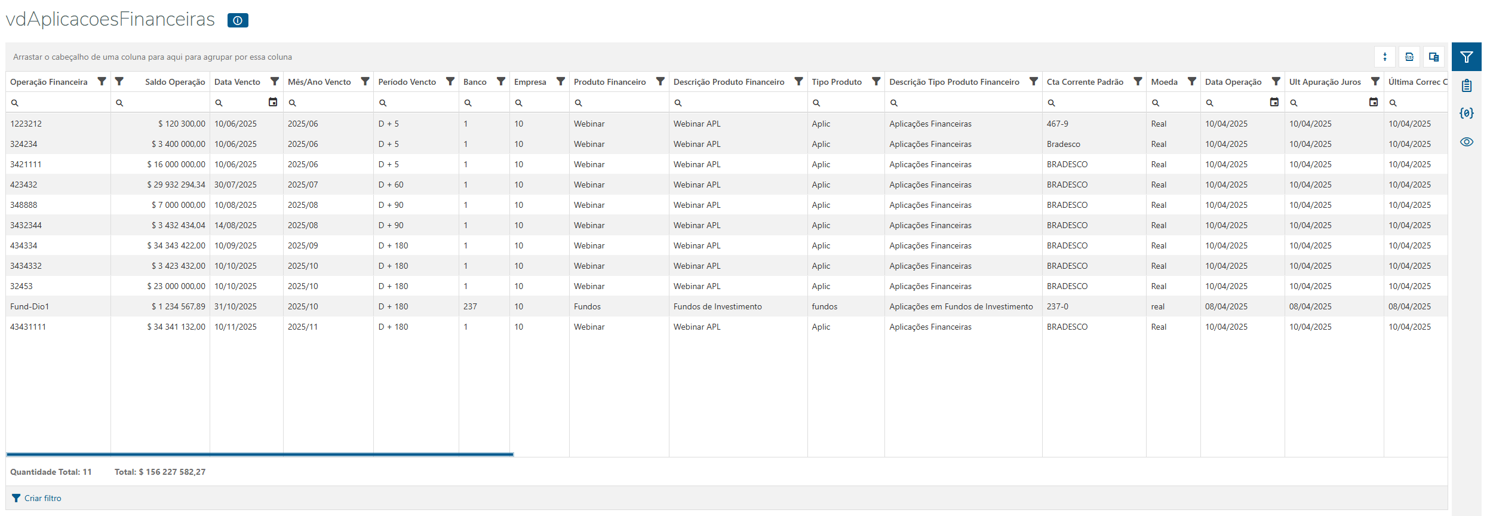This screenshot has width=1490, height=516.
Task: Open filter for the Banco column
Action: click(x=501, y=81)
